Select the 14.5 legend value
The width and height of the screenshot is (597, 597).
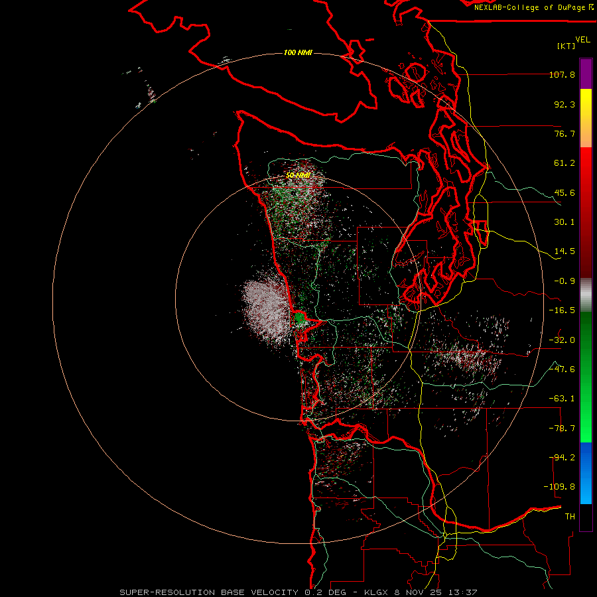click(x=564, y=251)
